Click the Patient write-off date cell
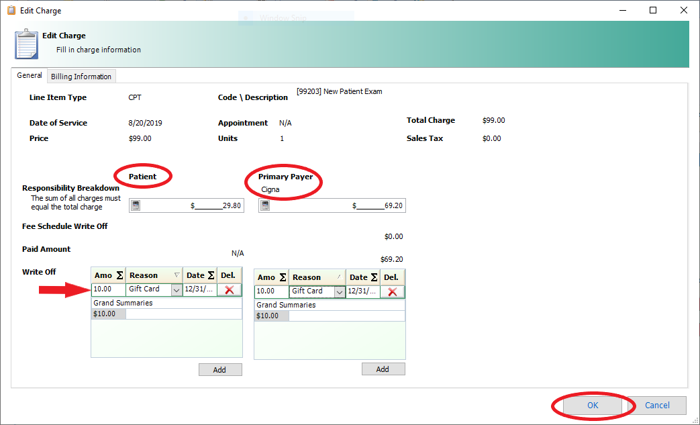Screen dimensions: 700x425 tap(200, 289)
